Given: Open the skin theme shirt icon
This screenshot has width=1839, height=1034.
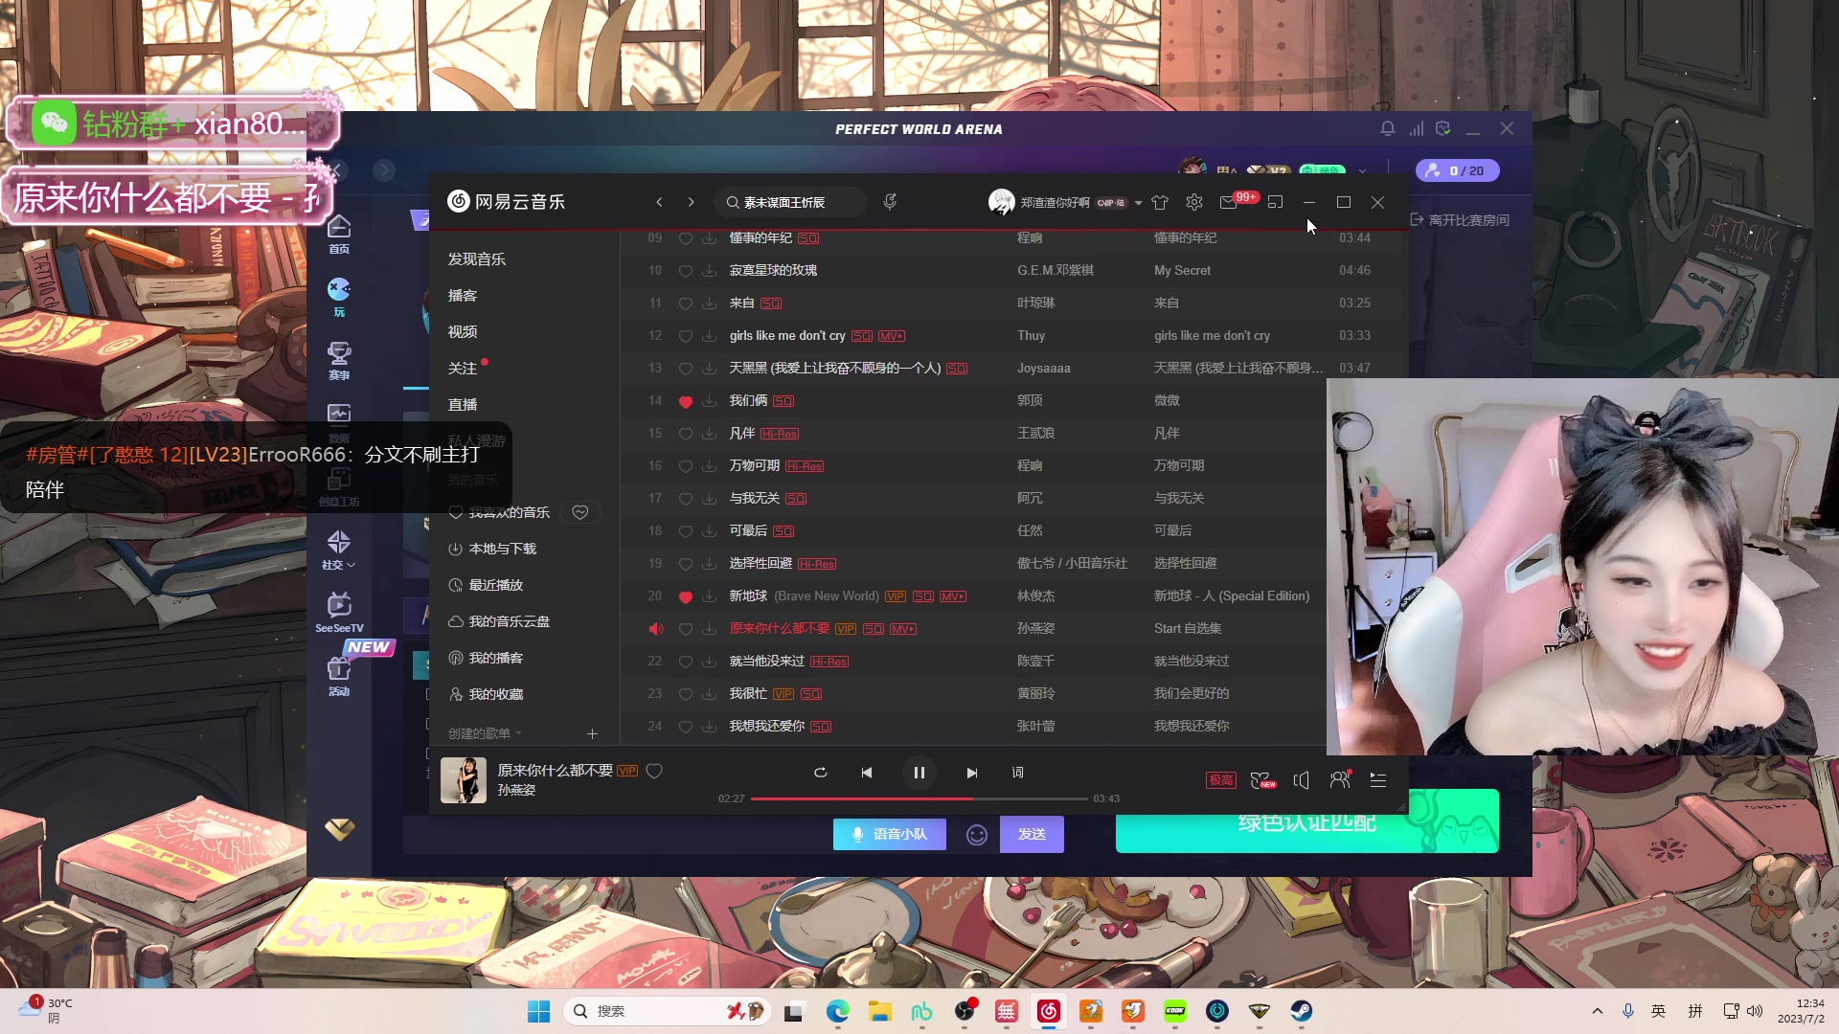Looking at the screenshot, I should tap(1160, 202).
